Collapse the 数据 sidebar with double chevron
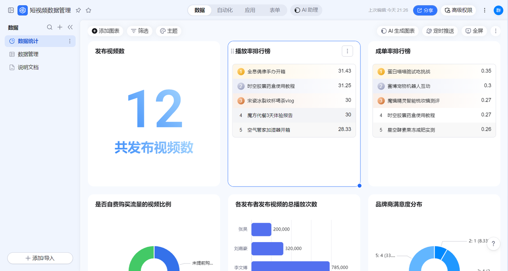Screen dimensions: 508x271 coord(70,27)
